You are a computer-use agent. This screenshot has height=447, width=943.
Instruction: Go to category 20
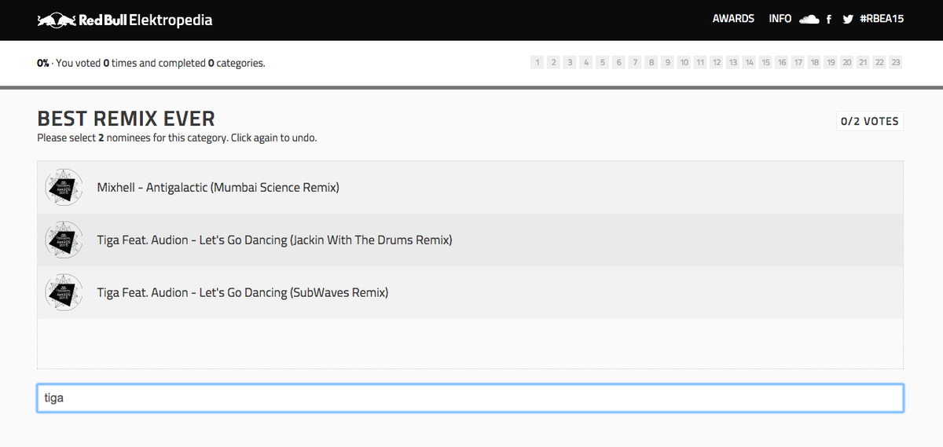point(847,62)
